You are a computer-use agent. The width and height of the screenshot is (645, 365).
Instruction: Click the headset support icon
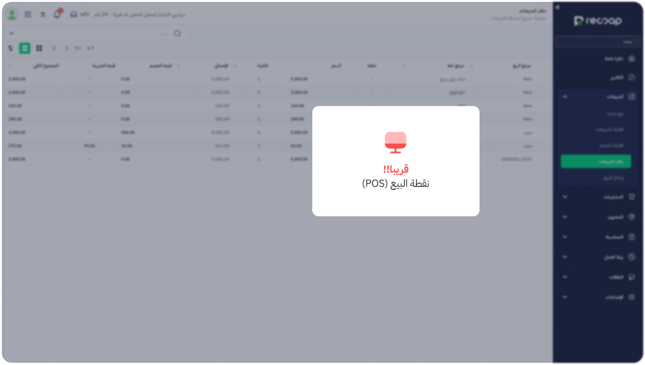coord(74,14)
